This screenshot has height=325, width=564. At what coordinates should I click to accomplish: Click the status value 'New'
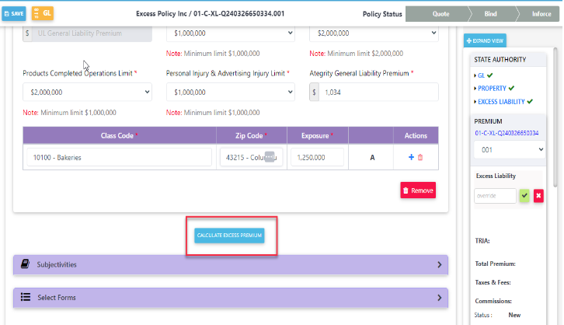point(514,315)
